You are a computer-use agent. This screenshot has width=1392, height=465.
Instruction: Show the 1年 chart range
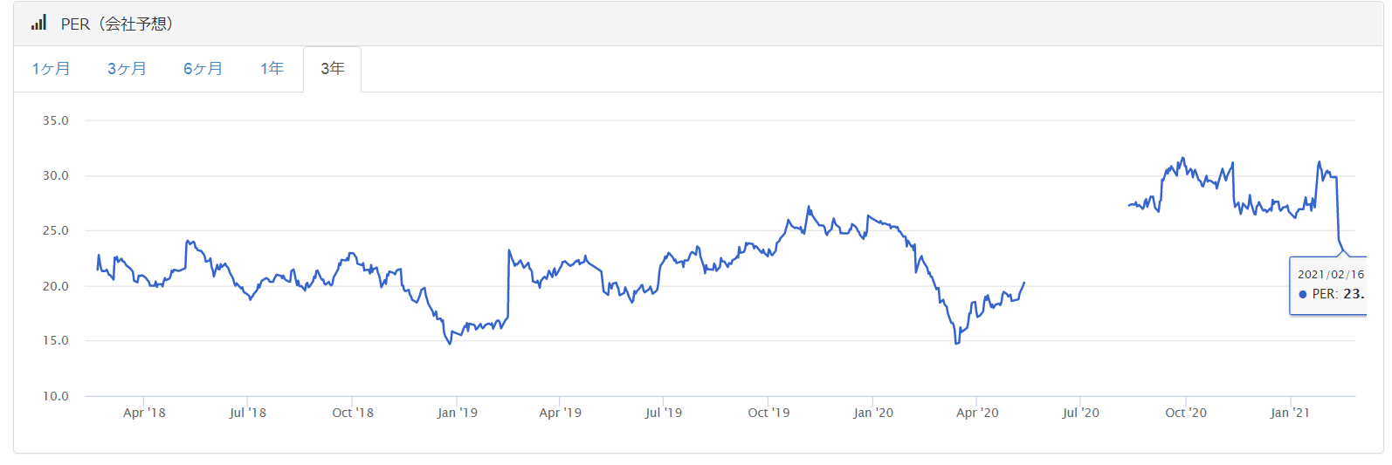pyautogui.click(x=272, y=69)
